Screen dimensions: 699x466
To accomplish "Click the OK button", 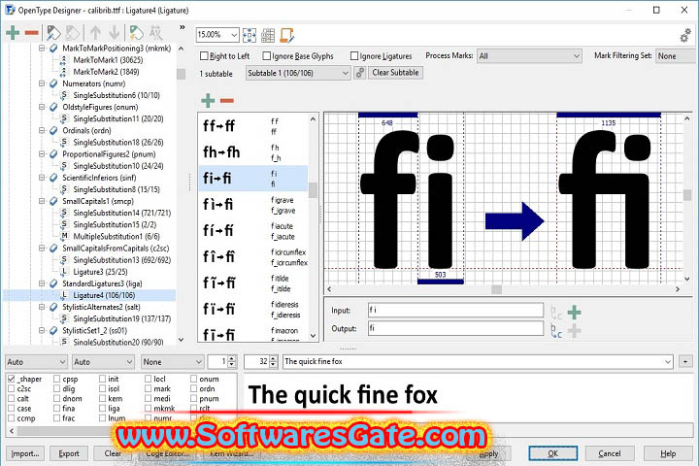I will [552, 453].
